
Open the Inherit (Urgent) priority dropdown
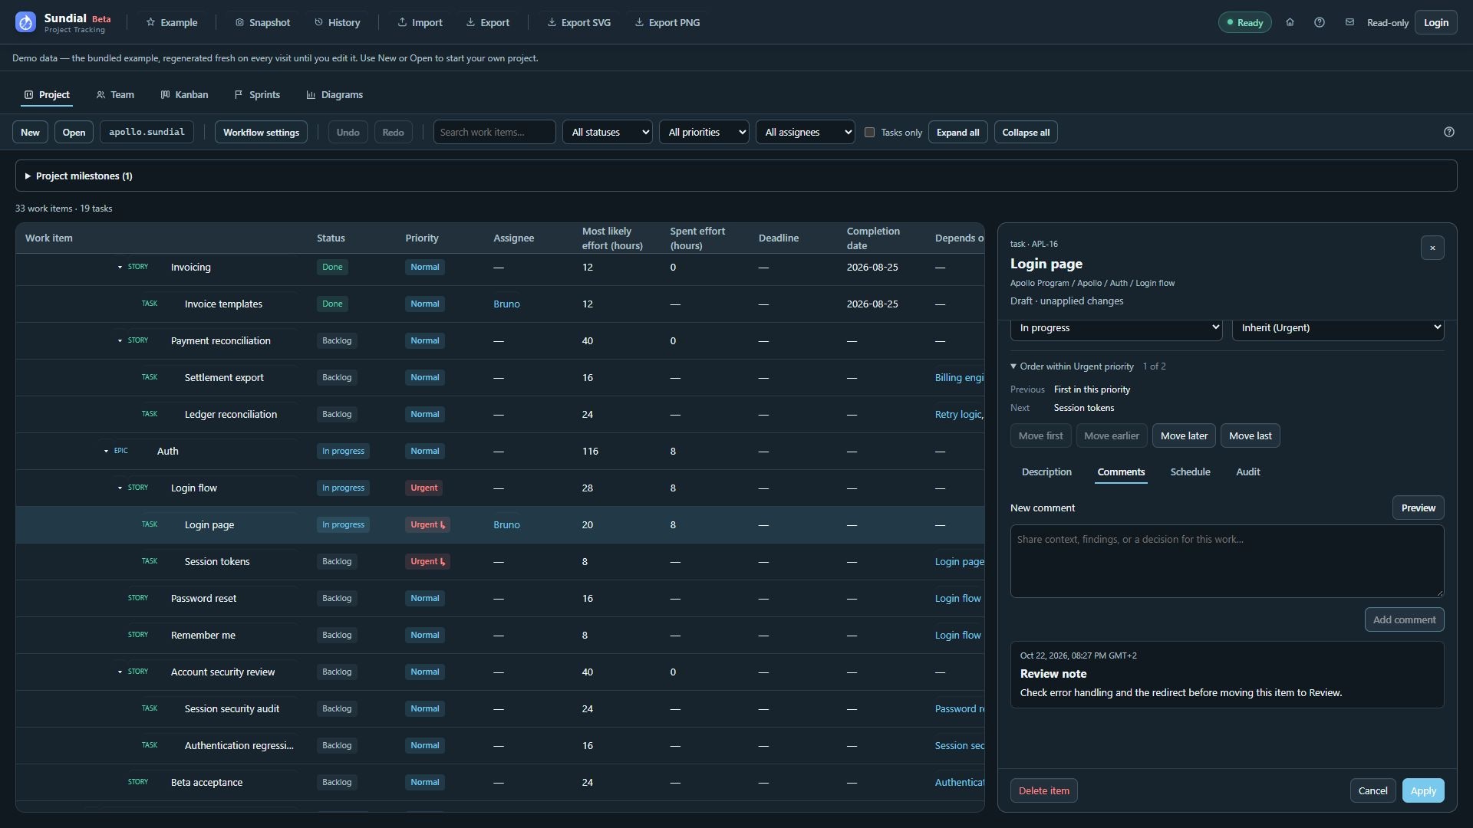(x=1338, y=328)
